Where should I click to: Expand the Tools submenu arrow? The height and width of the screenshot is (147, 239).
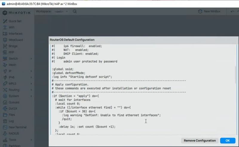tap(31, 140)
